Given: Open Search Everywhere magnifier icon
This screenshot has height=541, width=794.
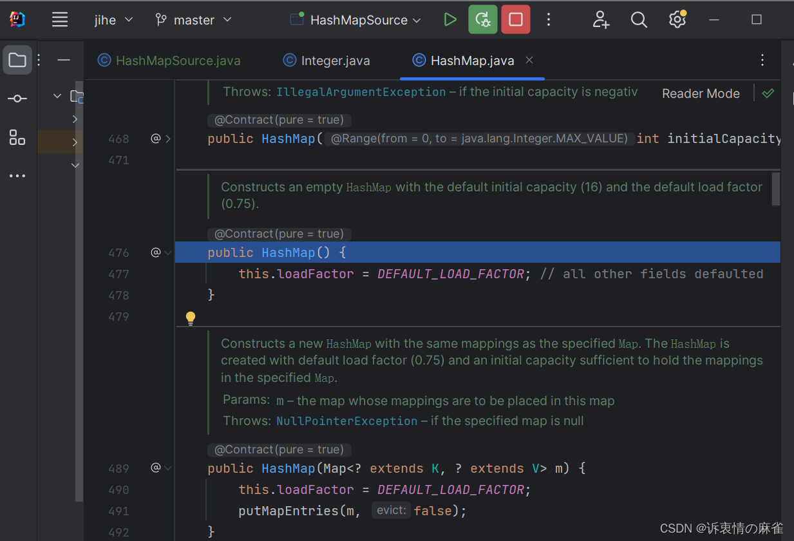Looking at the screenshot, I should click(639, 20).
